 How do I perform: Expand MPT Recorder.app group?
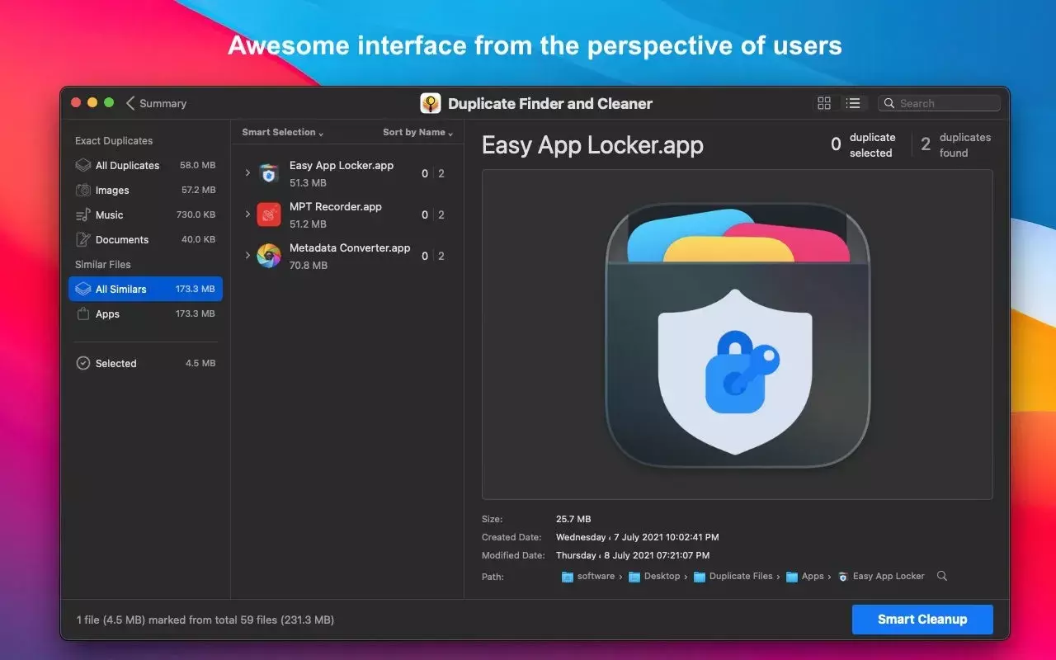pyautogui.click(x=247, y=214)
